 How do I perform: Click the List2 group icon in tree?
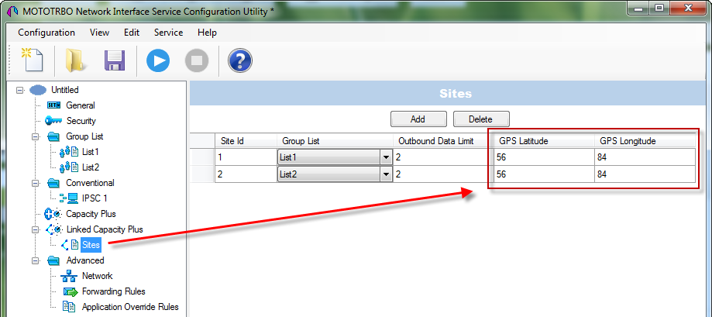tap(70, 167)
